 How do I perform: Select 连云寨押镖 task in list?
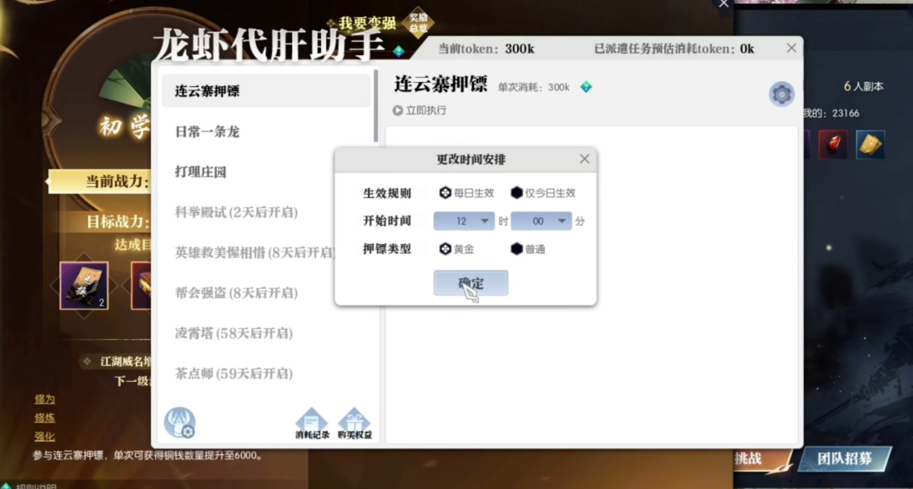266,91
